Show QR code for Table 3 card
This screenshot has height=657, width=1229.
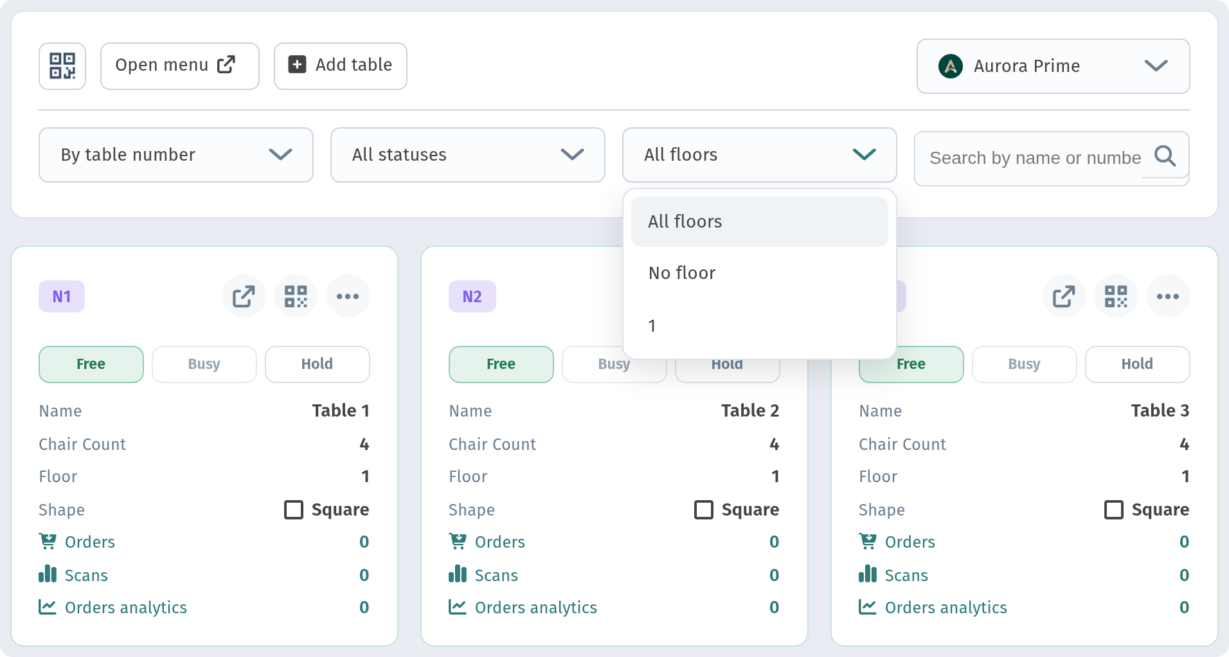pos(1116,296)
